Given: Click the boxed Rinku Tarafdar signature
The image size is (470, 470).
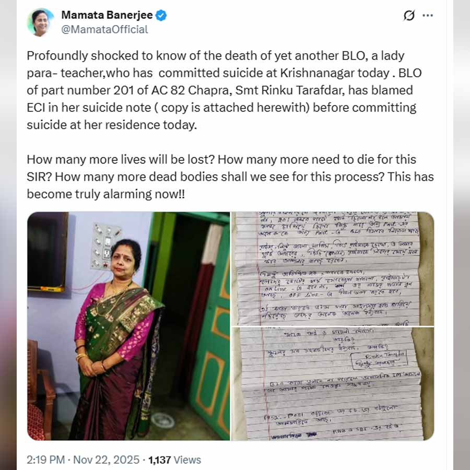Looking at the screenshot, I should 379,359.
